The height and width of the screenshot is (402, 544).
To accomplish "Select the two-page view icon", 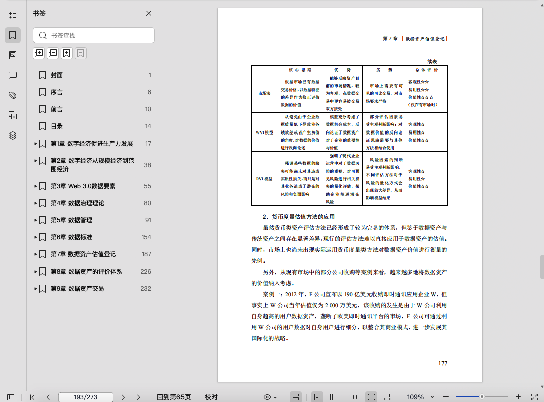I will coord(333,397).
